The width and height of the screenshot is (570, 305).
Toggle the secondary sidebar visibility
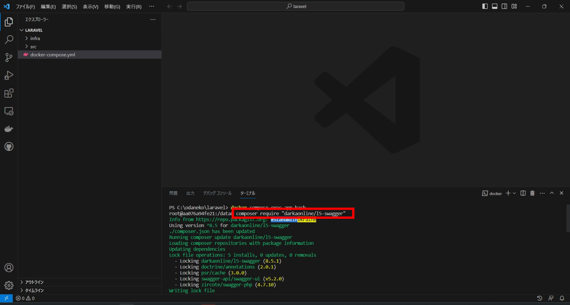pos(504,6)
